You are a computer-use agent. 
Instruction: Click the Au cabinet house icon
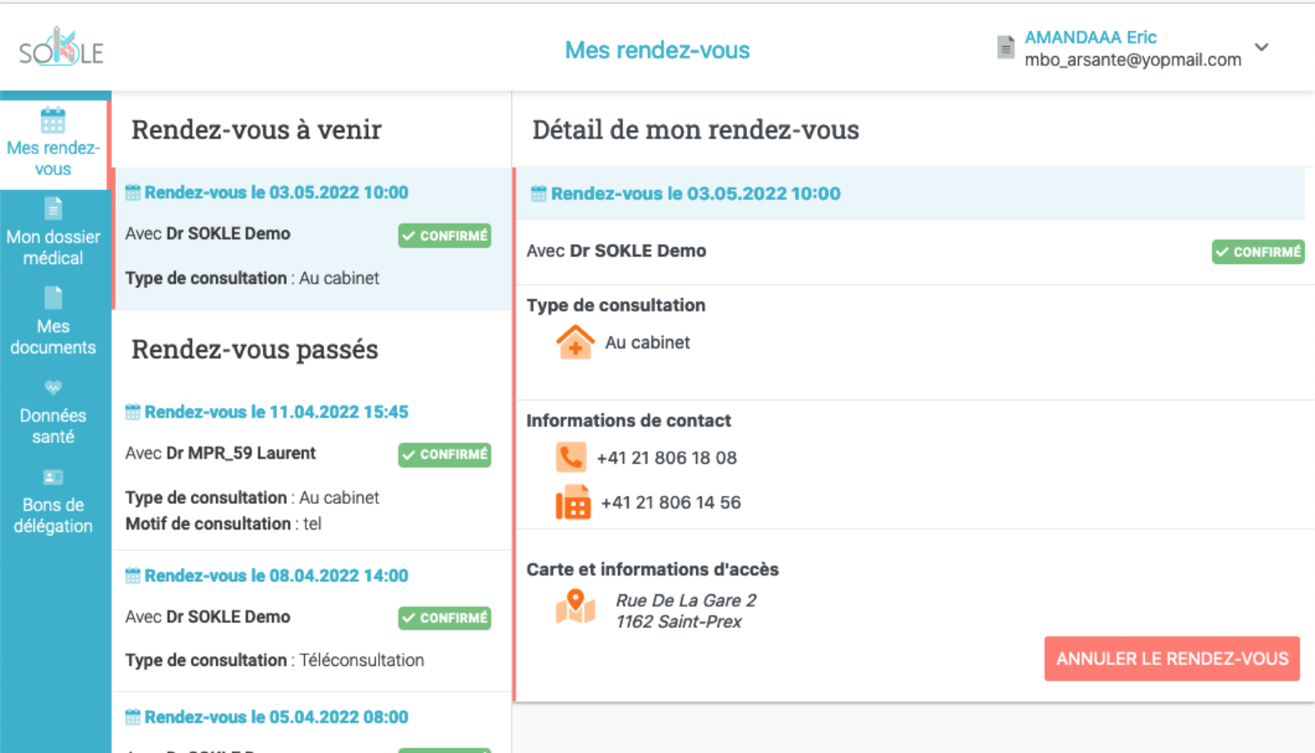[575, 342]
